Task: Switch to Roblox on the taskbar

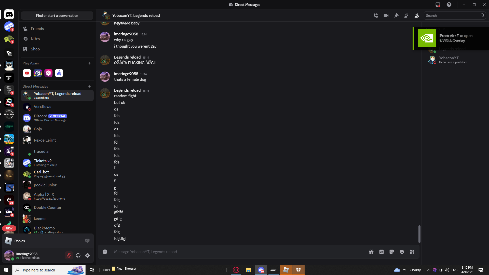Action: click(x=286, y=270)
